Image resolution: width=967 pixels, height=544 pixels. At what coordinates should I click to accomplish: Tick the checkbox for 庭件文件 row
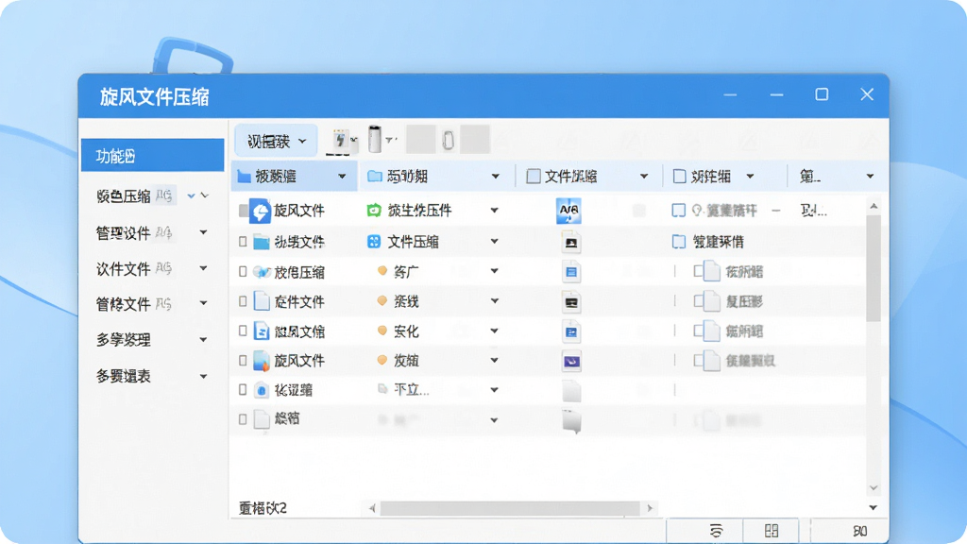pyautogui.click(x=243, y=301)
